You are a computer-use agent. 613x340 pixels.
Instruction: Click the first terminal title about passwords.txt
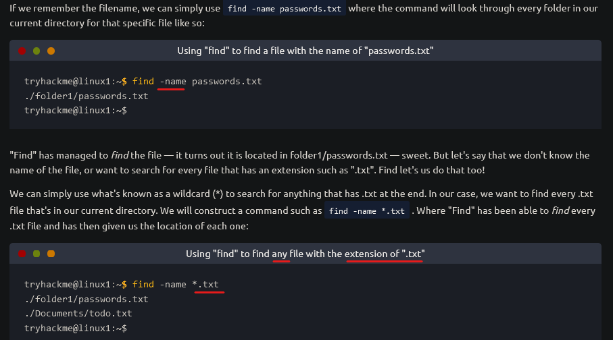tap(305, 51)
